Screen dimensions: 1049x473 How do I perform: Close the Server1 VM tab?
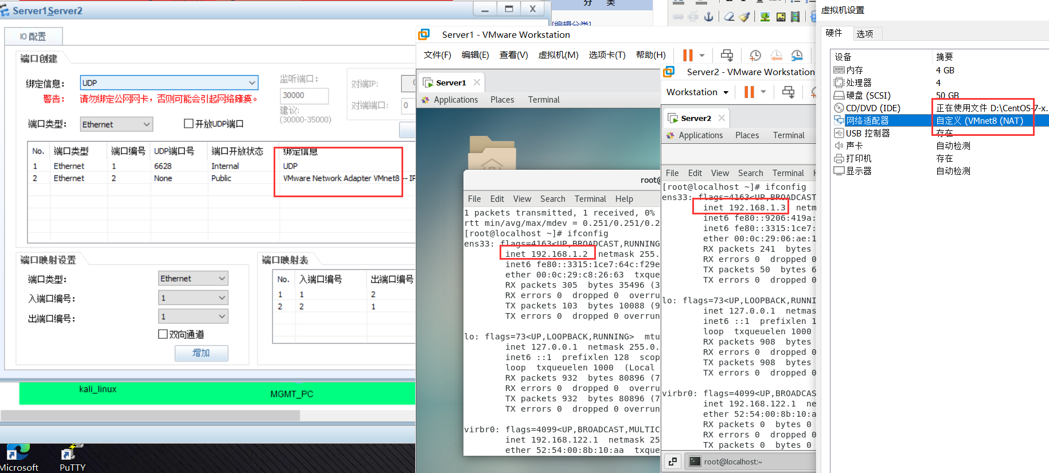click(x=477, y=83)
